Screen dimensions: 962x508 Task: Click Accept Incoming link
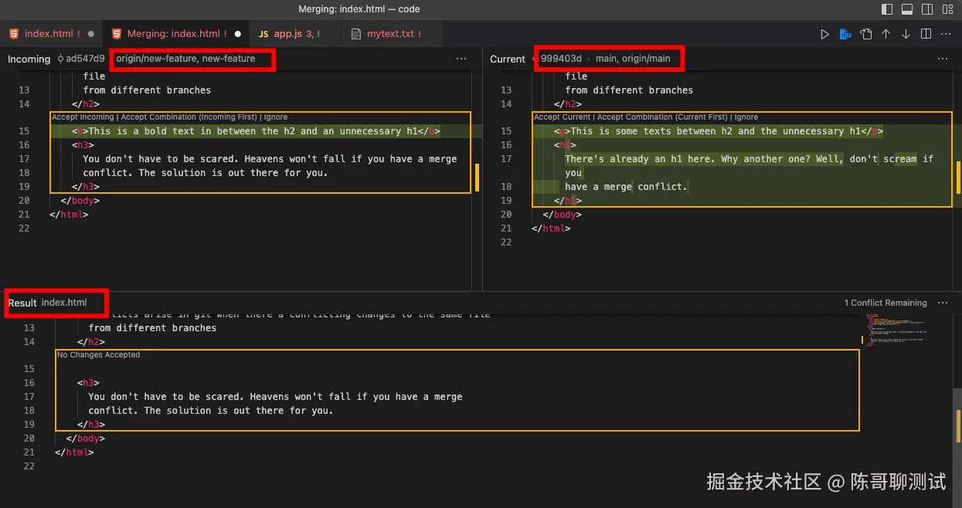point(83,117)
